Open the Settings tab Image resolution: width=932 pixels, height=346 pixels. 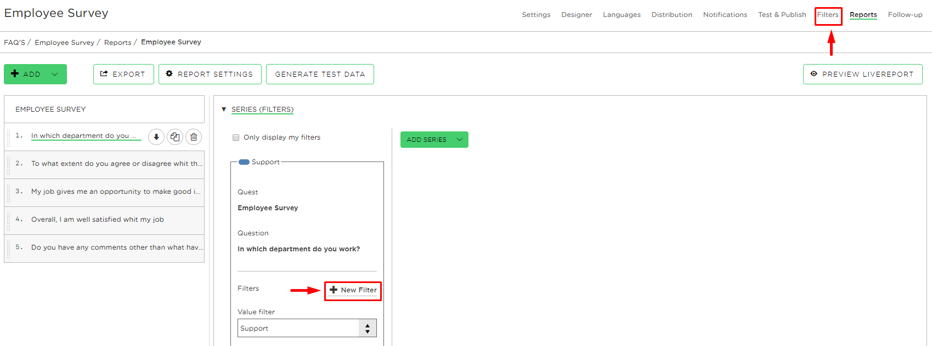(536, 15)
